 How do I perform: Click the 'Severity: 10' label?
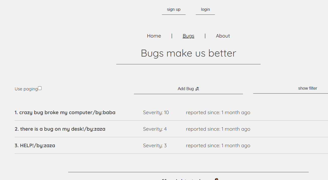[156, 112]
